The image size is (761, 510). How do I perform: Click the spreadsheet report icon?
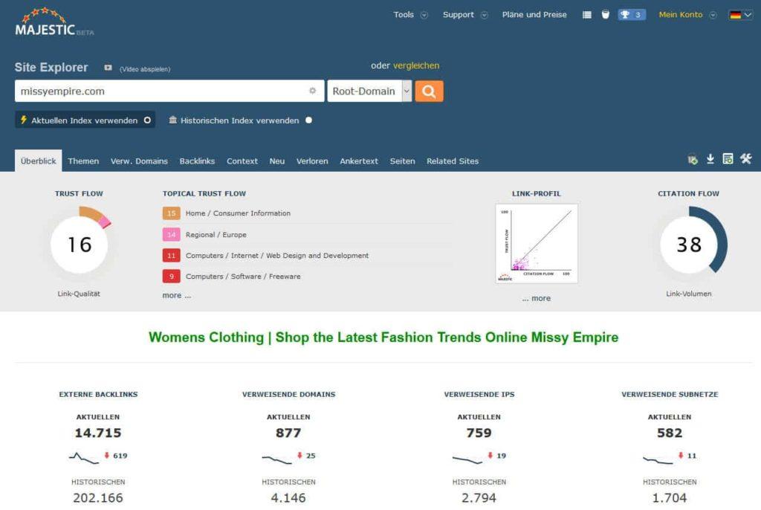(x=728, y=159)
